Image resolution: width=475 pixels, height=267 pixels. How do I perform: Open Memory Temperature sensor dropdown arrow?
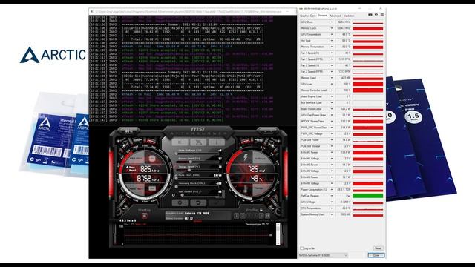point(332,47)
